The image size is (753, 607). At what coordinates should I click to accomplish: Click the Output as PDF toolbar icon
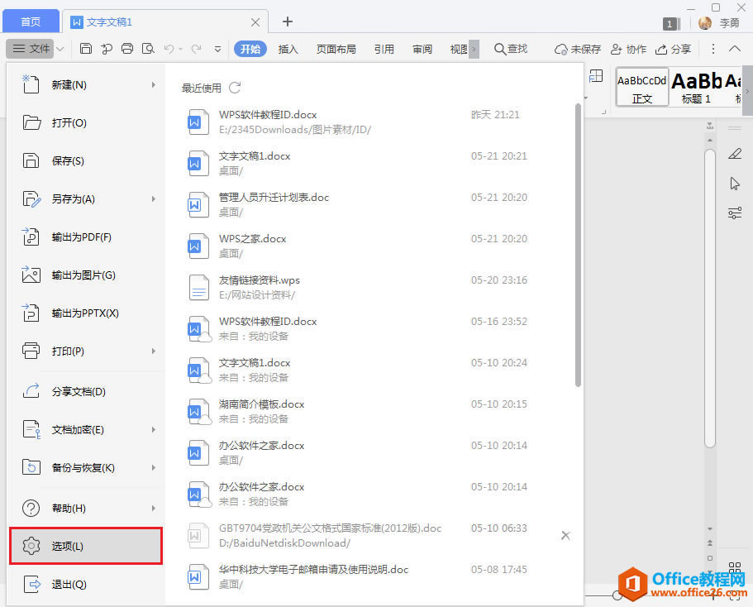107,49
